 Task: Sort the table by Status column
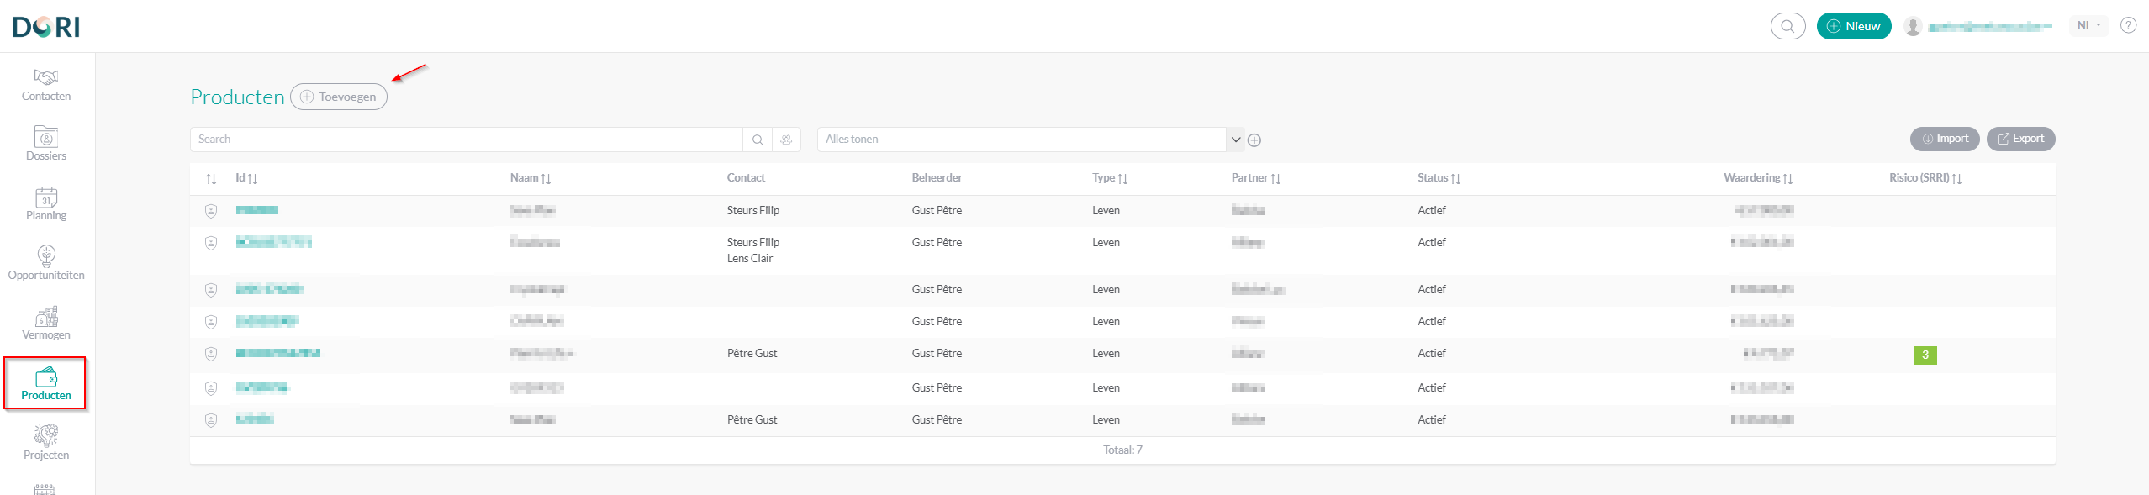(1439, 178)
